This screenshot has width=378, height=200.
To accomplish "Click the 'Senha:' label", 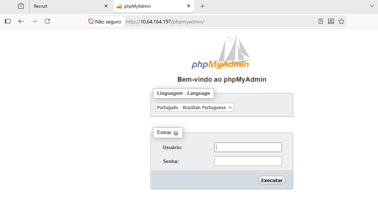I will [171, 161].
